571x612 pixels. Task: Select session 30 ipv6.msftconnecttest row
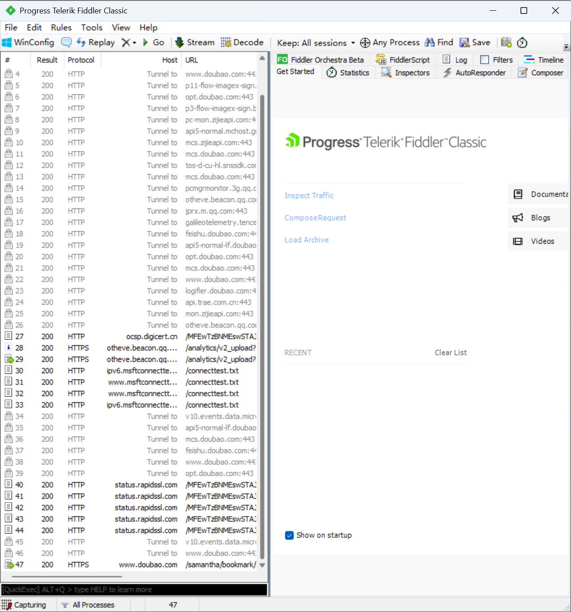(130, 370)
